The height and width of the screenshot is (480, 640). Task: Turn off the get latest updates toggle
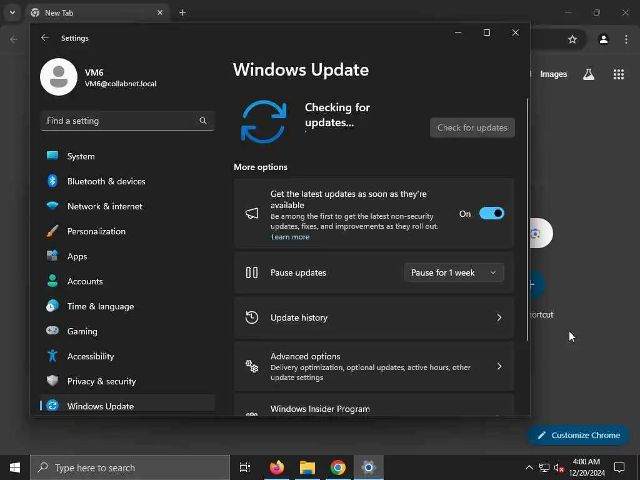[x=491, y=214]
